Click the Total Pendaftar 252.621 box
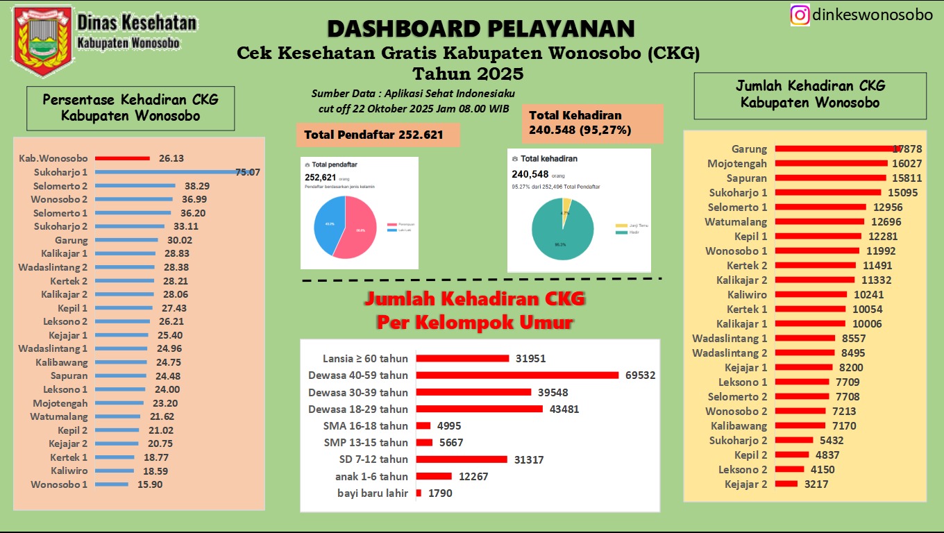This screenshot has height=533, width=944. 378,135
